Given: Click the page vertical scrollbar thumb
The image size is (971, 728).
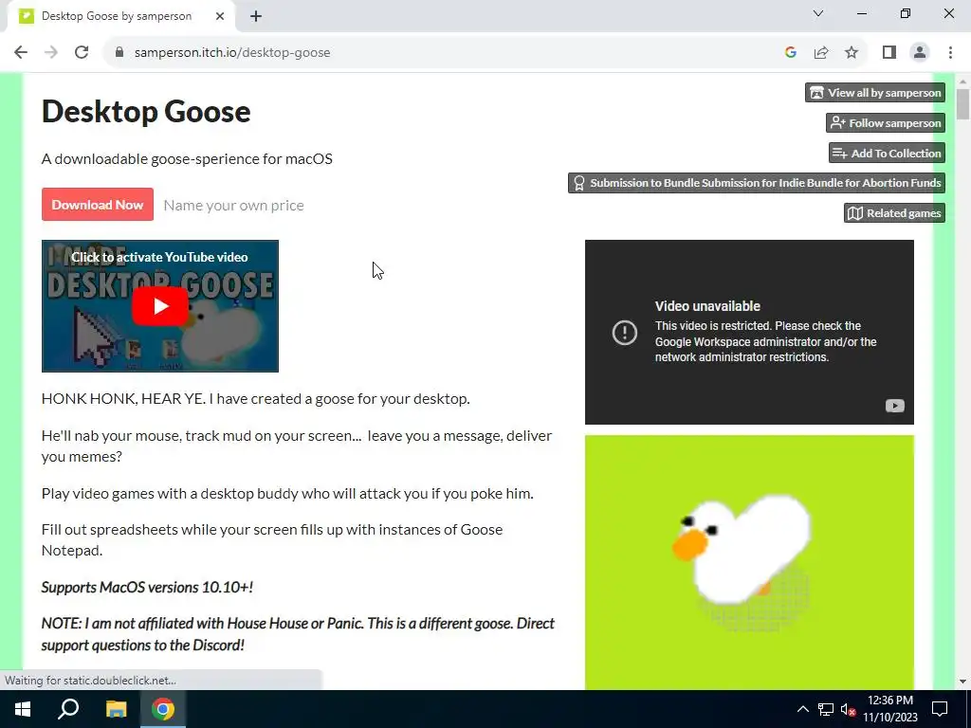Looking at the screenshot, I should point(962,104).
